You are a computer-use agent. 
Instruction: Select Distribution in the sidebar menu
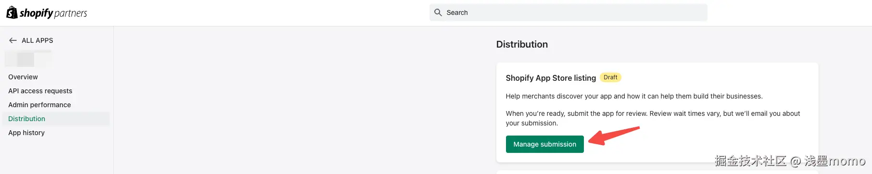[27, 119]
